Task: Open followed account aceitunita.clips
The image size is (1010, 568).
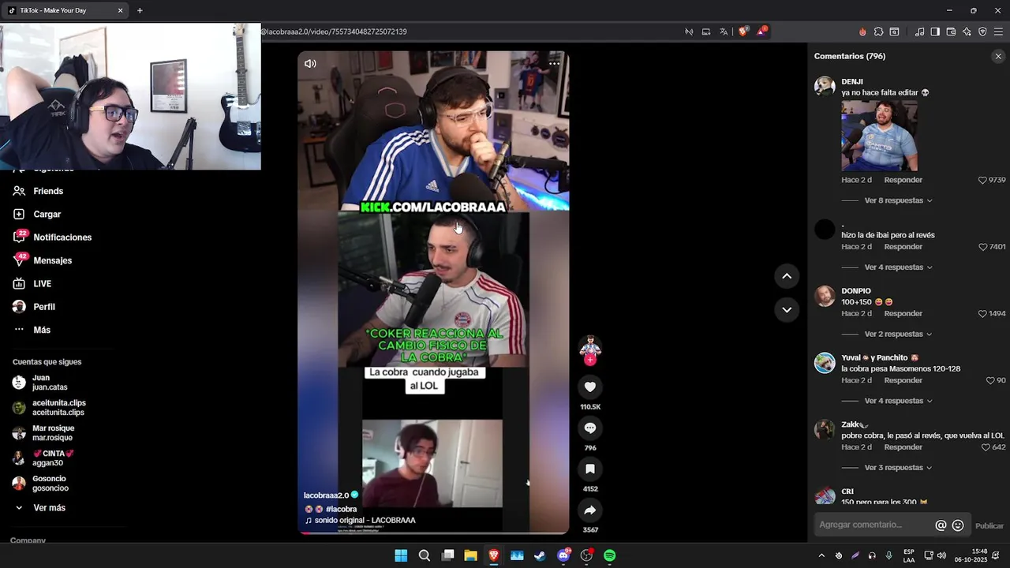Action: click(58, 408)
